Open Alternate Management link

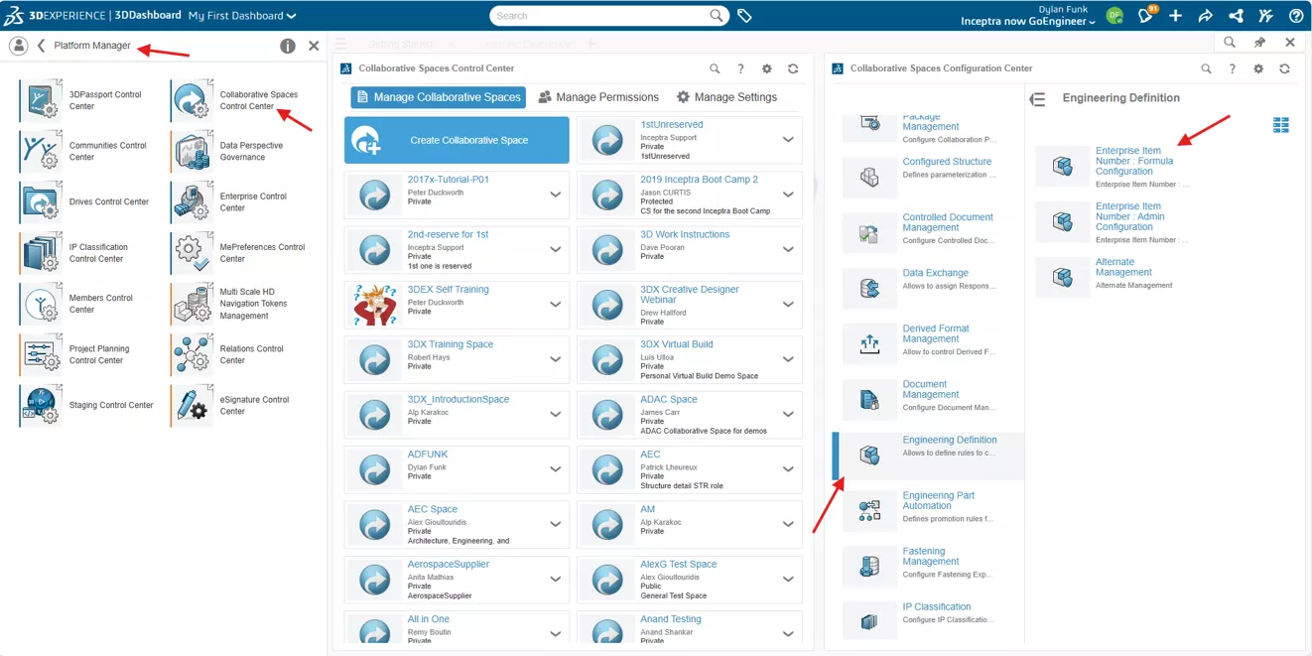click(x=1123, y=267)
